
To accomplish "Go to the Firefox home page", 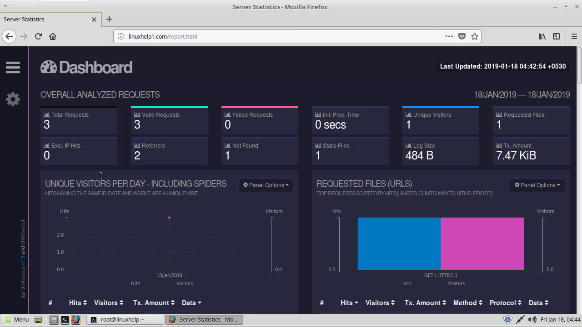I will (53, 36).
